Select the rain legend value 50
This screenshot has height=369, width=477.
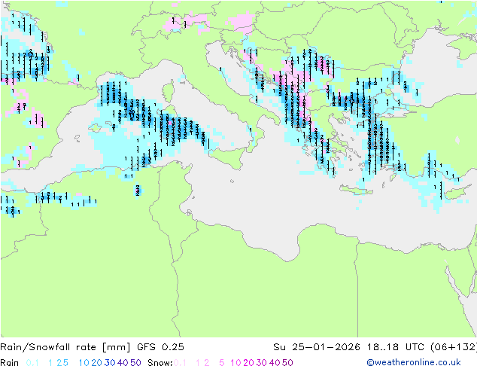point(135,363)
